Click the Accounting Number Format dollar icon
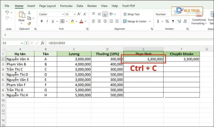 pyautogui.click(x=158, y=21)
